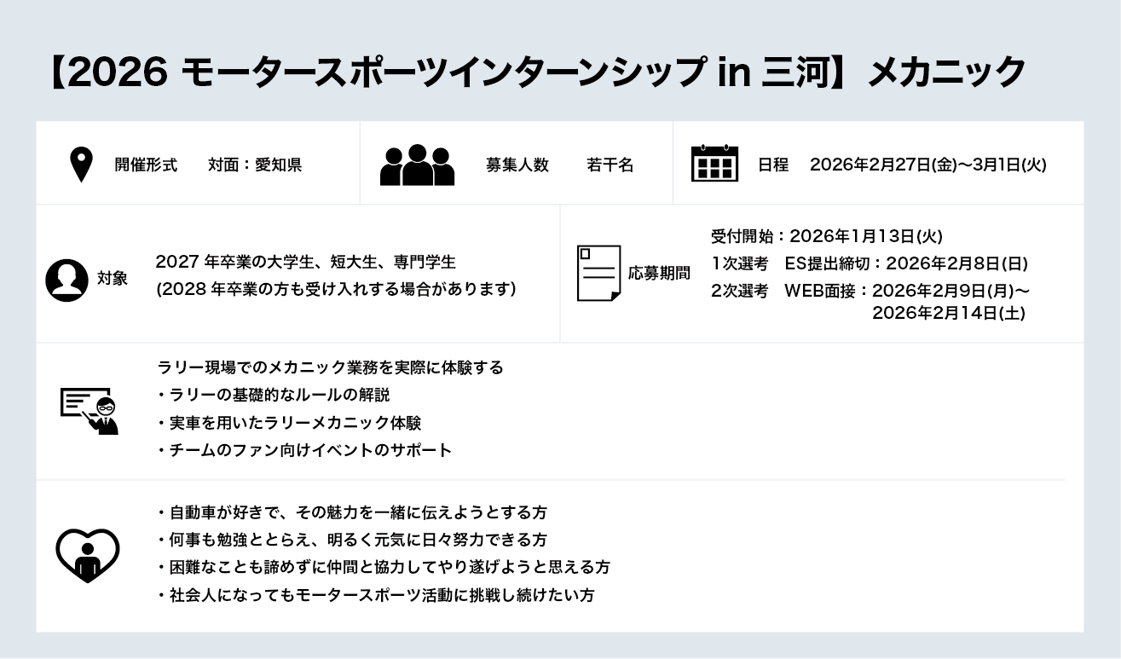The image size is (1121, 659).
Task: Select the 募集人数 label
Action: (x=517, y=165)
